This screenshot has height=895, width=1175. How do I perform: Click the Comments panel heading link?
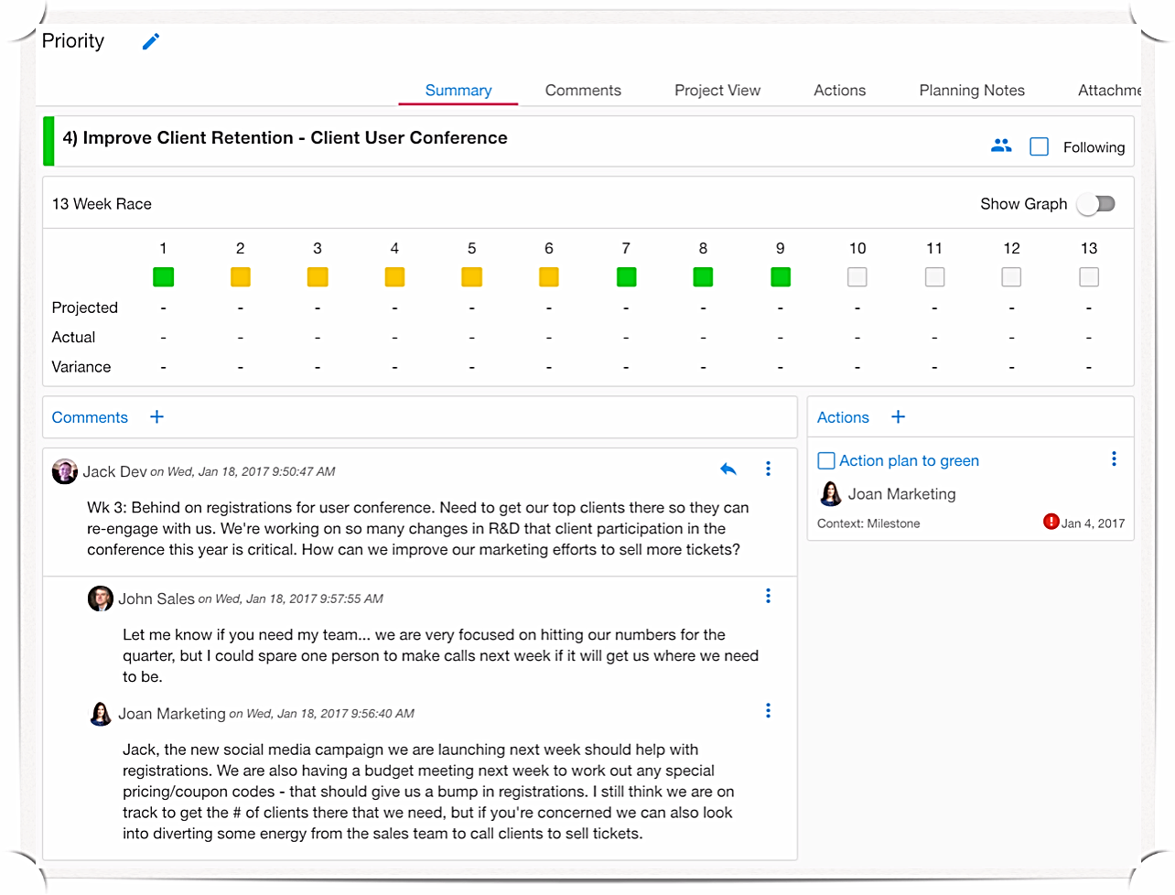click(90, 417)
